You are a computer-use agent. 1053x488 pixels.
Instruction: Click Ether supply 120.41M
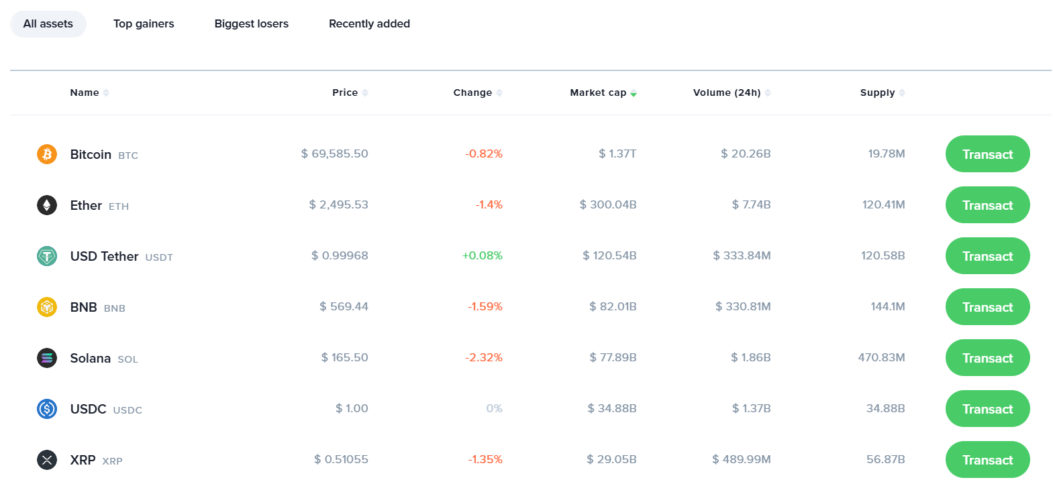point(884,204)
